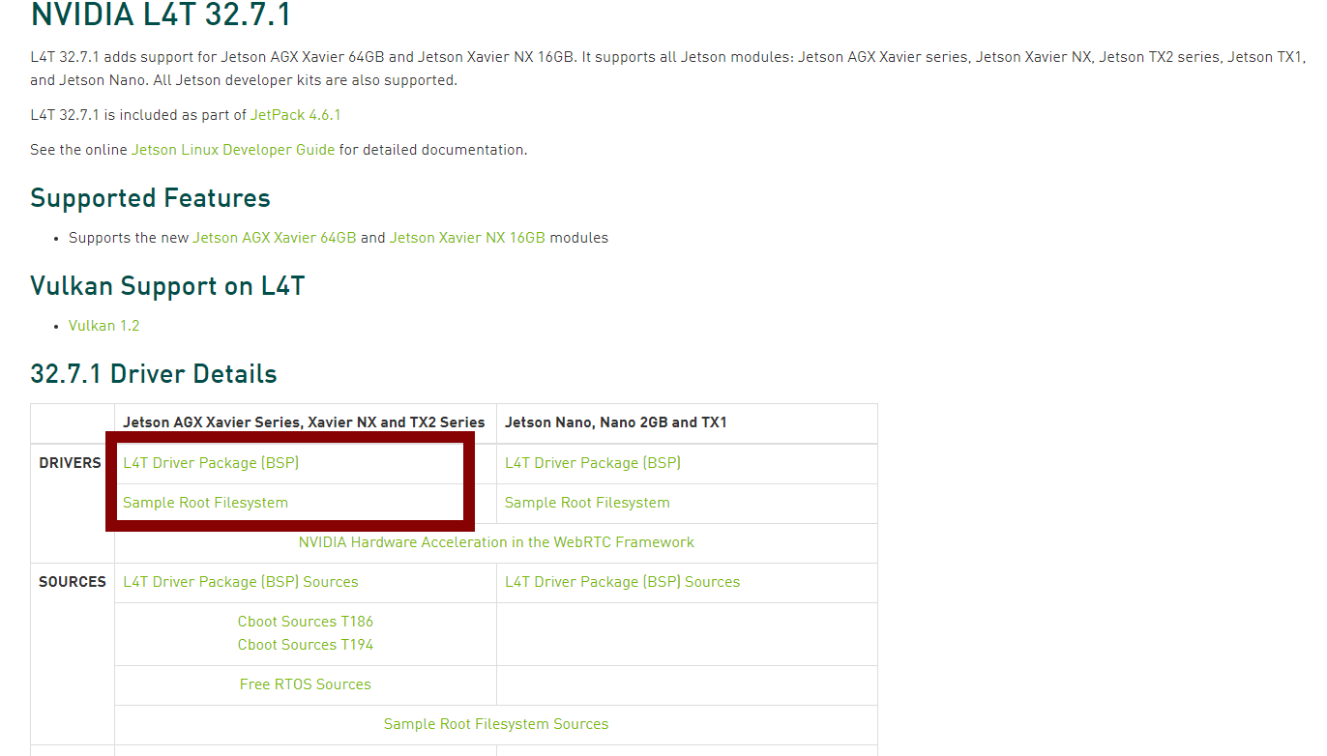Download Sample Root Filesystem for AGX Xavier Series
This screenshot has width=1327, height=756.
click(x=205, y=503)
